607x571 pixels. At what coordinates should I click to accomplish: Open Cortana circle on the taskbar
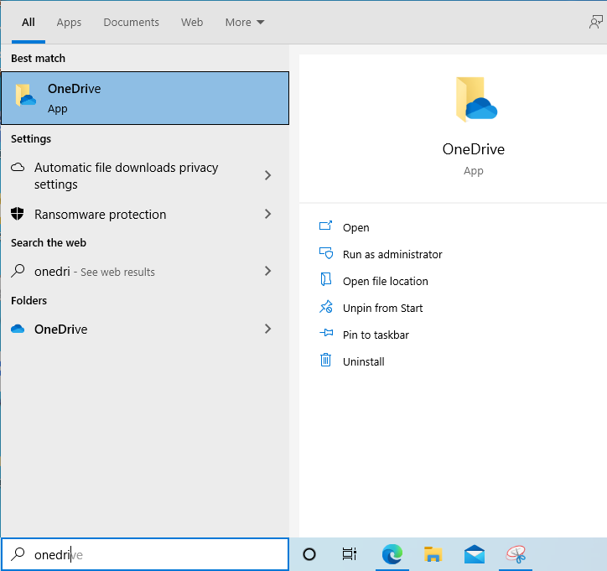click(x=309, y=554)
